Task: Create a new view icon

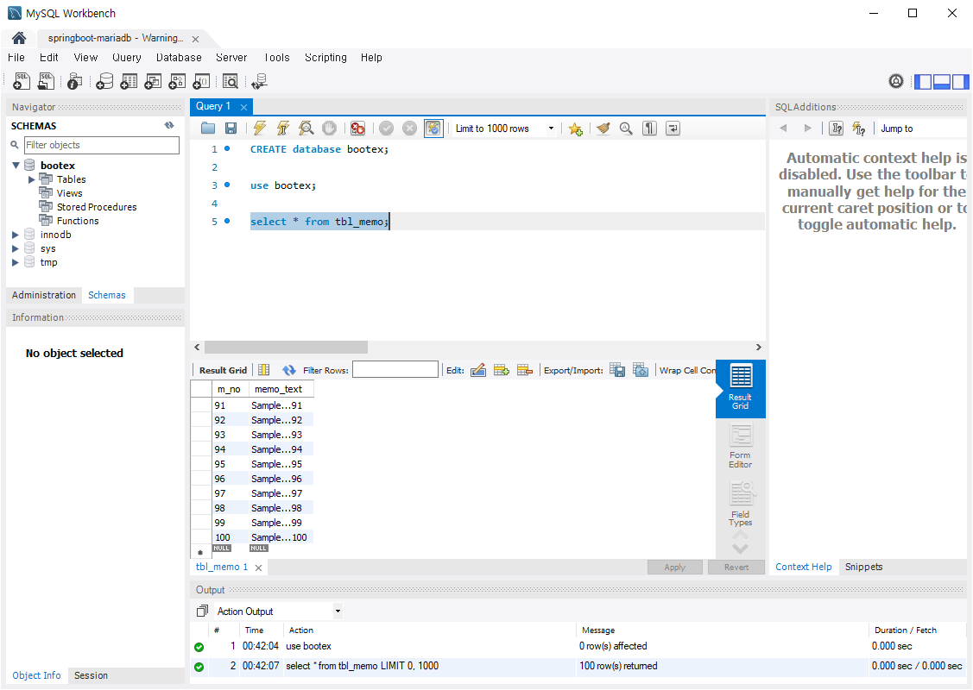Action: point(153,81)
